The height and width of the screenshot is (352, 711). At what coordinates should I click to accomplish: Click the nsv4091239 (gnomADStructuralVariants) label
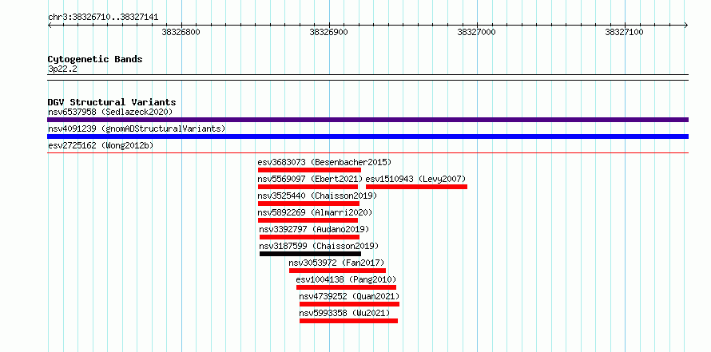coord(137,129)
